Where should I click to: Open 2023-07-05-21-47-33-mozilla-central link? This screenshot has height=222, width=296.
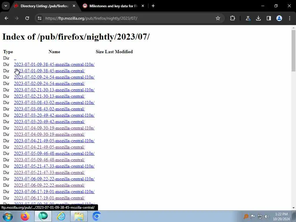pos(49,173)
